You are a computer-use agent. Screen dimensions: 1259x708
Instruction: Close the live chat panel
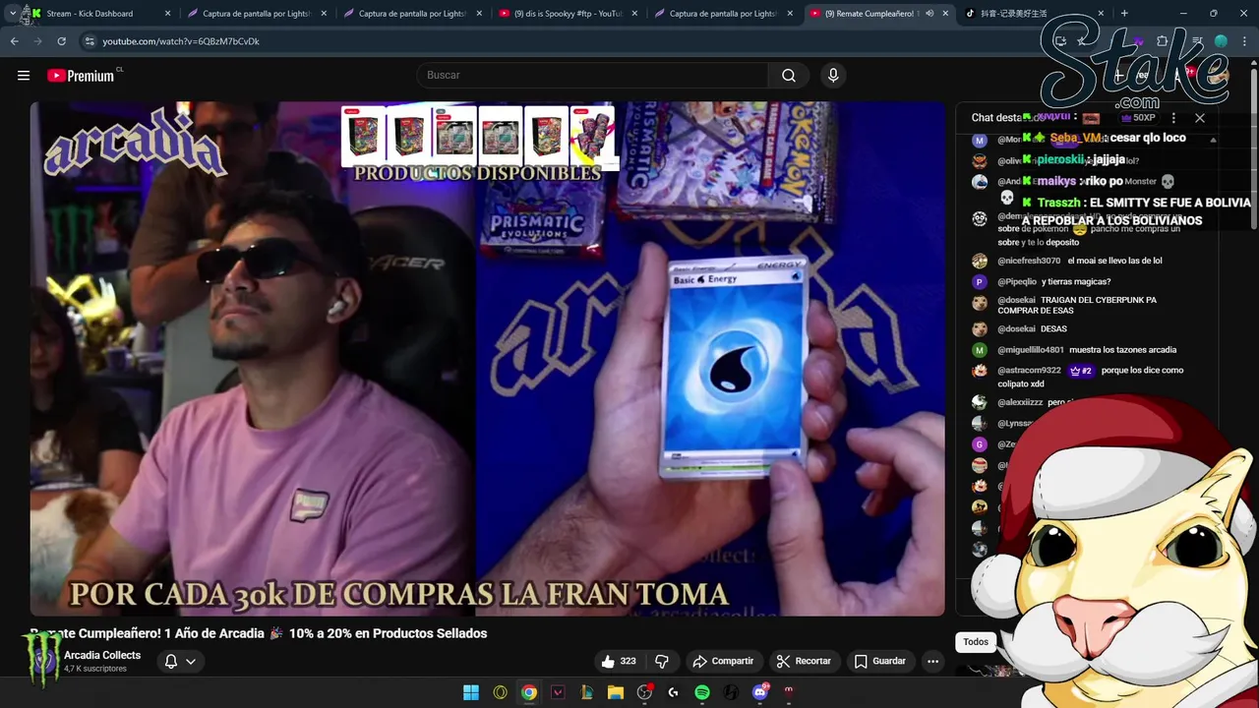tap(1200, 118)
